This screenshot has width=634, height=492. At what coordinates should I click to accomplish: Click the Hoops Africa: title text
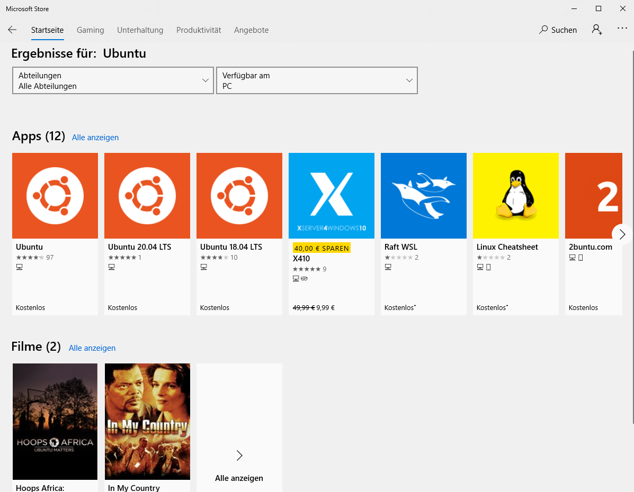tap(40, 488)
